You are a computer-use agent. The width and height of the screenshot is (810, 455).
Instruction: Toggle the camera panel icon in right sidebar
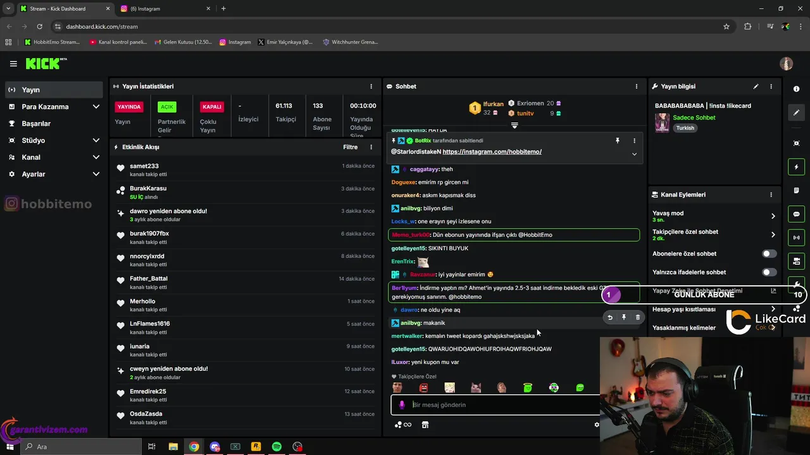[797, 261]
